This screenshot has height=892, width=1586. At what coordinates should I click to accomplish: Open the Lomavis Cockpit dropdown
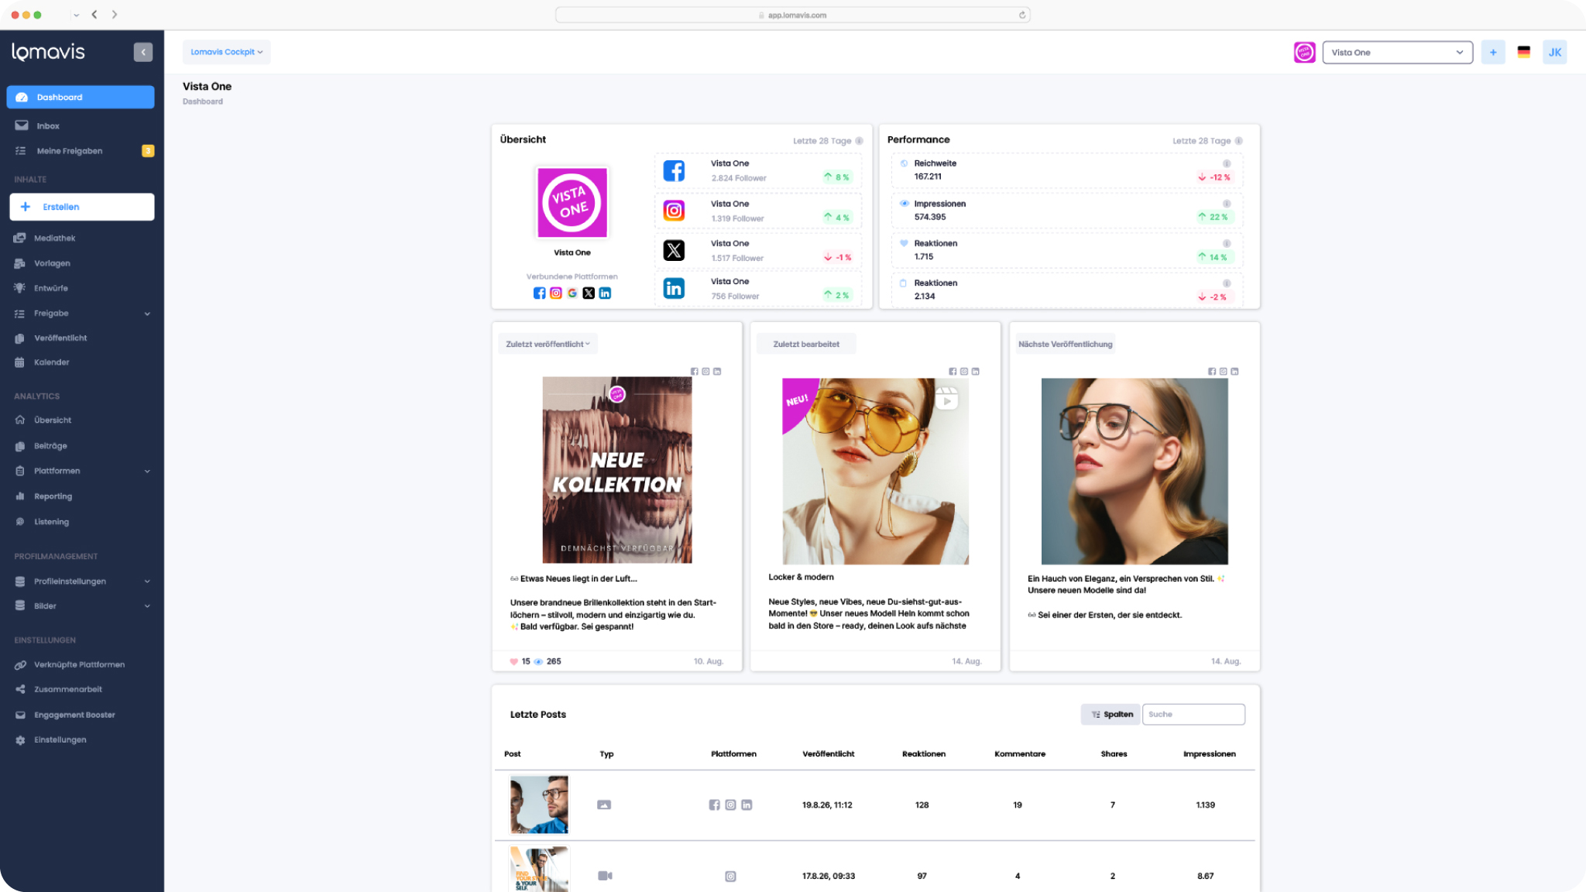(226, 52)
